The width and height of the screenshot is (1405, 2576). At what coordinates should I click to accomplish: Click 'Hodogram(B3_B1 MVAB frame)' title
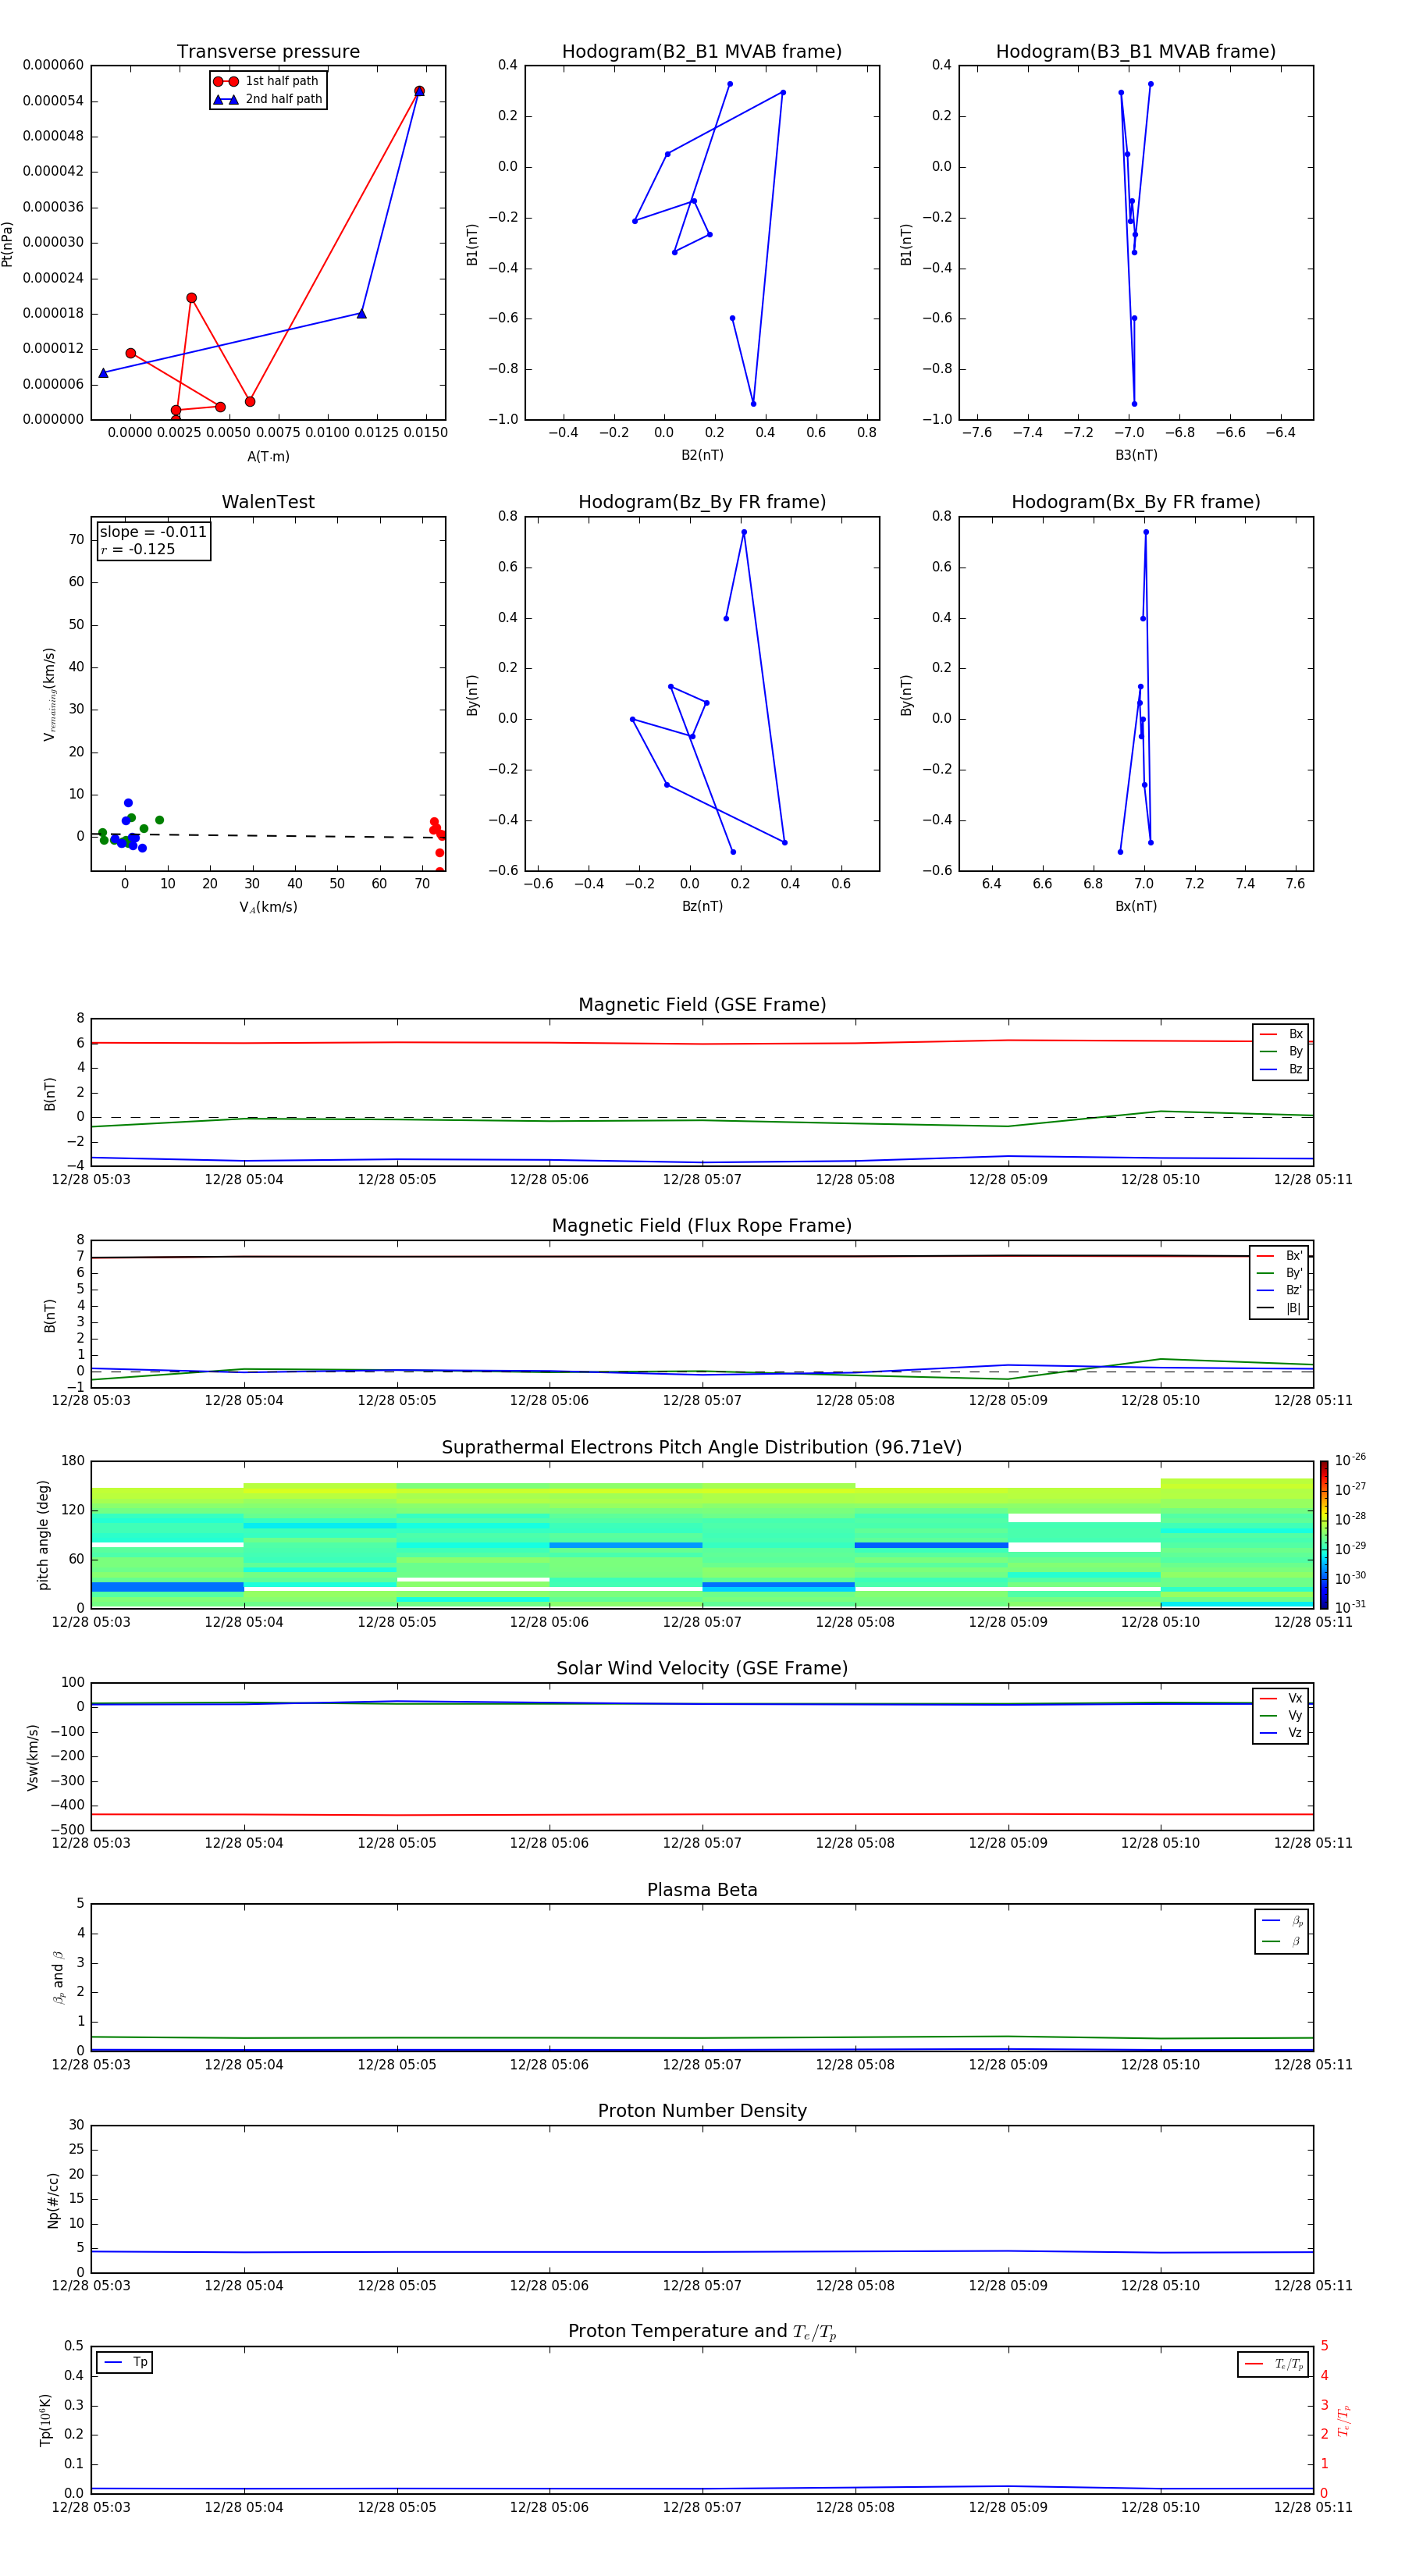tap(1136, 52)
